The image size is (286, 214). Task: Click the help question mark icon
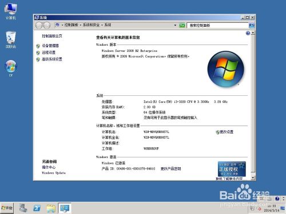click(x=248, y=33)
